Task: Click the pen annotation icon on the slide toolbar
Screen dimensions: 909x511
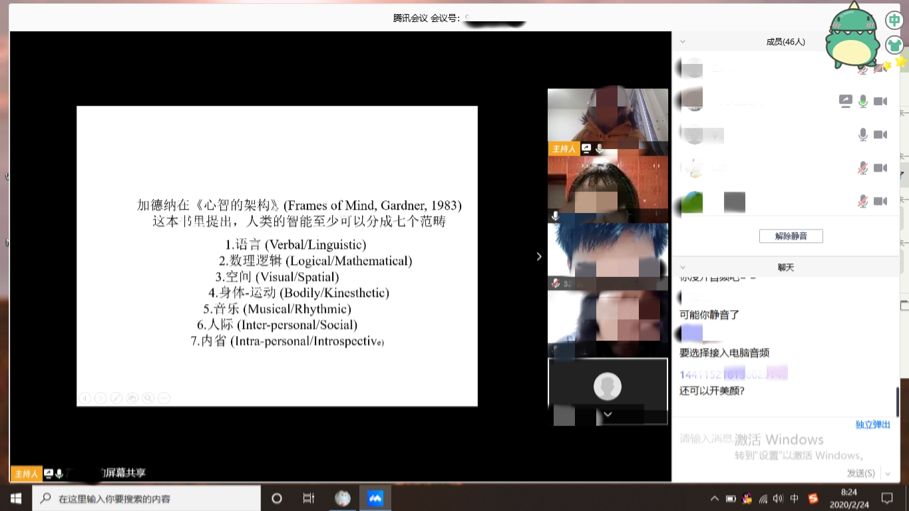Action: (x=116, y=398)
